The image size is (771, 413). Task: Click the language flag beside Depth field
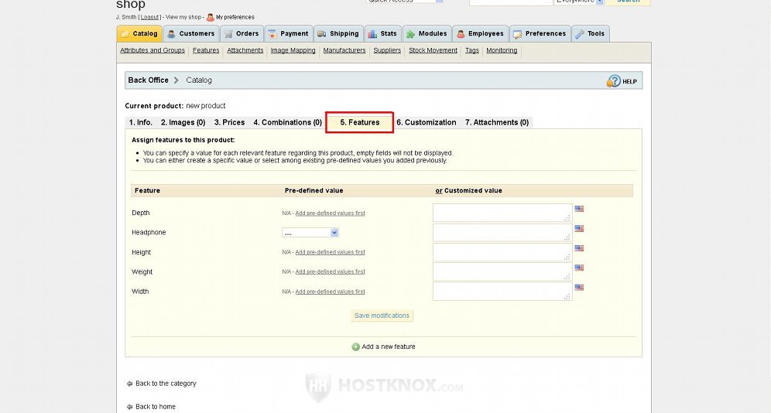point(579,209)
